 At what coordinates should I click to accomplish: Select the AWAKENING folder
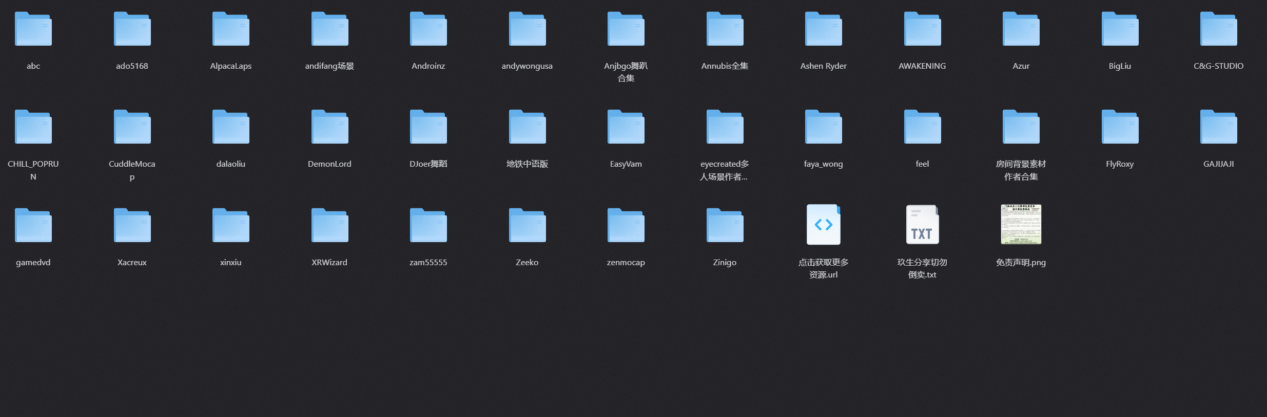pos(922,29)
